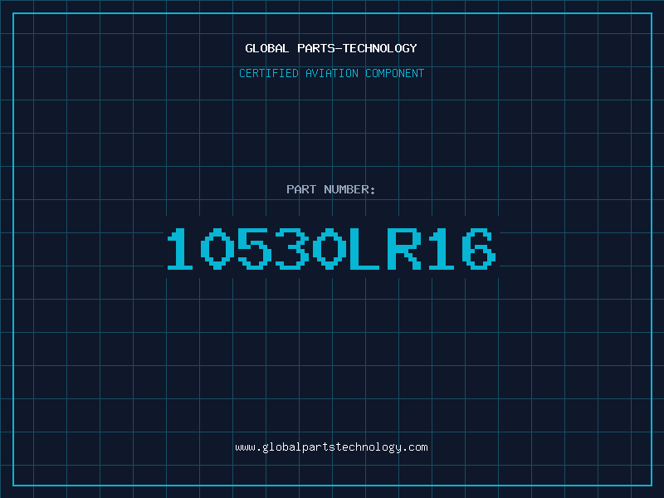Select the CERTIFIED AVIATION COMPONENT subtitle
Image resolution: width=664 pixels, height=498 pixels.
click(x=331, y=73)
